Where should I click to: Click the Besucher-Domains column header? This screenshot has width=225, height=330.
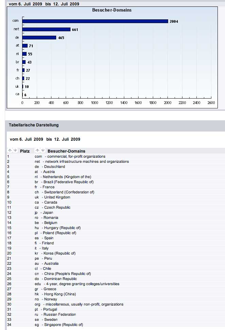[x=66, y=151]
